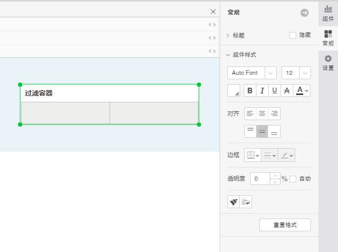Viewport: 338px width, 252px height.
Task: Check the 隐藏 title checkbox
Action: [293, 35]
